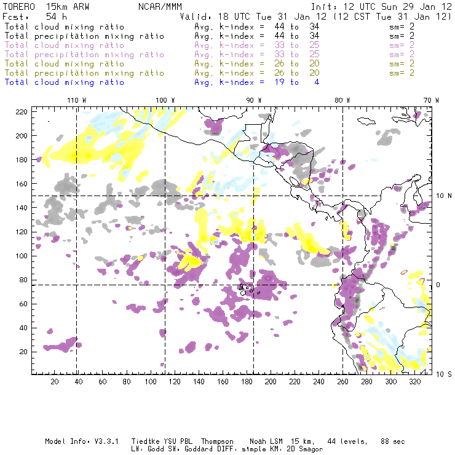
Task: Select the 'Tiedtke' scheme label
Action: pyautogui.click(x=146, y=441)
